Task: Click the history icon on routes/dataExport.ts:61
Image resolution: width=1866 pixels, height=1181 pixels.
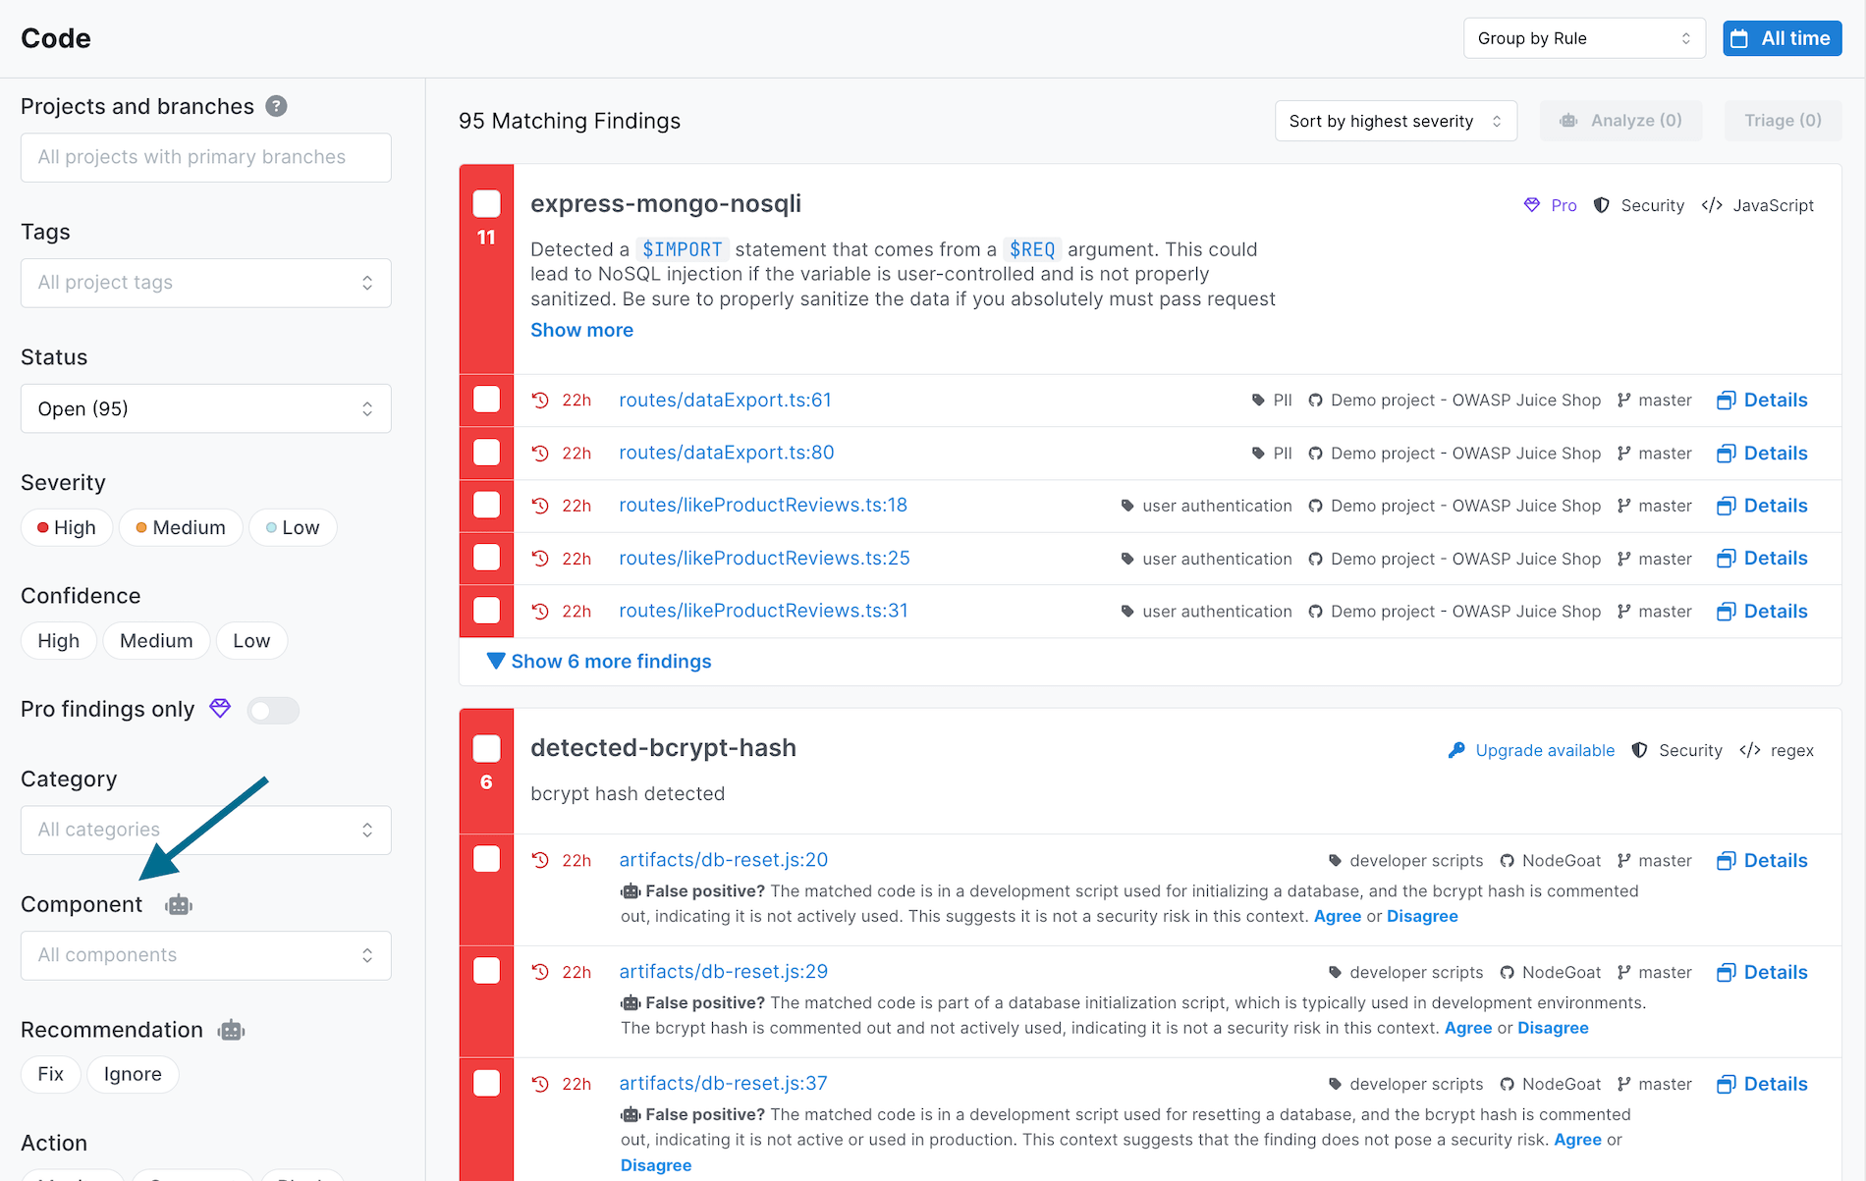Action: pos(538,400)
